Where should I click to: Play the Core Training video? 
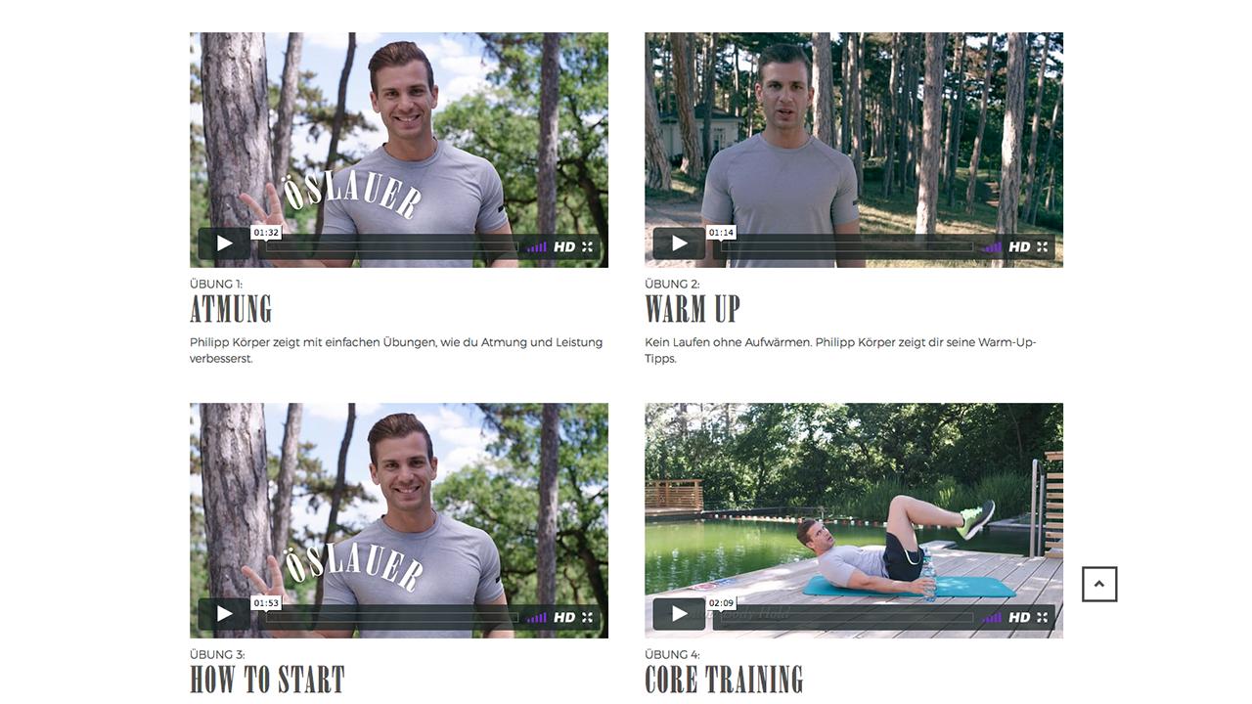[x=679, y=614]
